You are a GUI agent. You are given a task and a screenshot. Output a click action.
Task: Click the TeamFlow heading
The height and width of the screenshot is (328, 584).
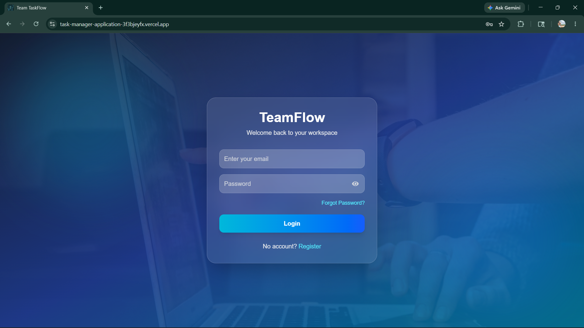pyautogui.click(x=292, y=118)
